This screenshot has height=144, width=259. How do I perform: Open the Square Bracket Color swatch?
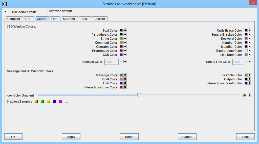coord(246,34)
